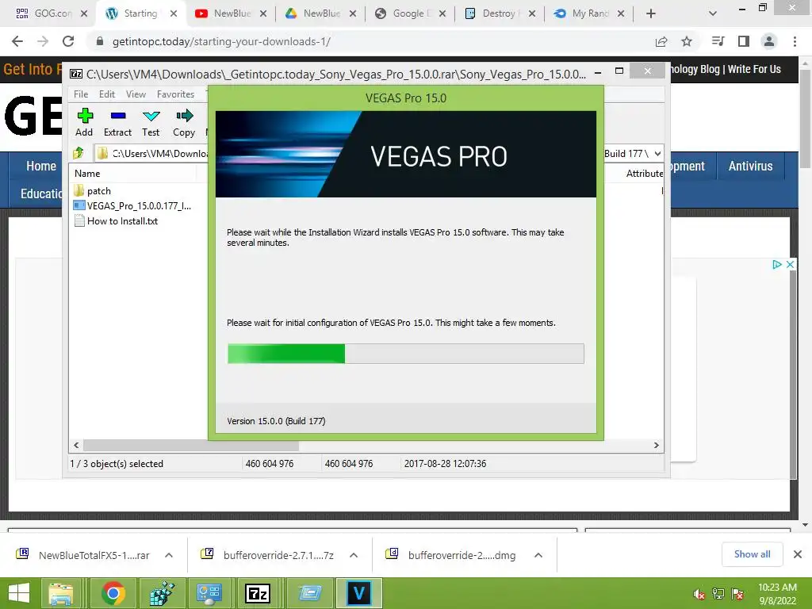The image size is (812, 609).
Task: Click Show all downloads
Action: pyautogui.click(x=752, y=554)
